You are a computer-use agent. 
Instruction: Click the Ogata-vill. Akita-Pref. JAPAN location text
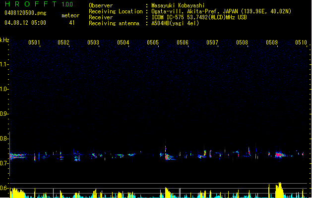pos(221,11)
